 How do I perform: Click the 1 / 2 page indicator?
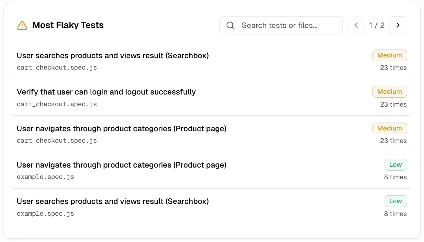377,25
